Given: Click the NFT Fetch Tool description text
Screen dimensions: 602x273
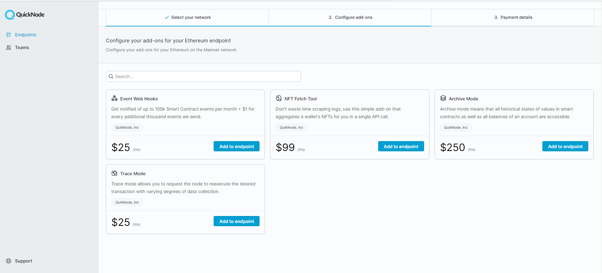Looking at the screenshot, I should point(338,113).
